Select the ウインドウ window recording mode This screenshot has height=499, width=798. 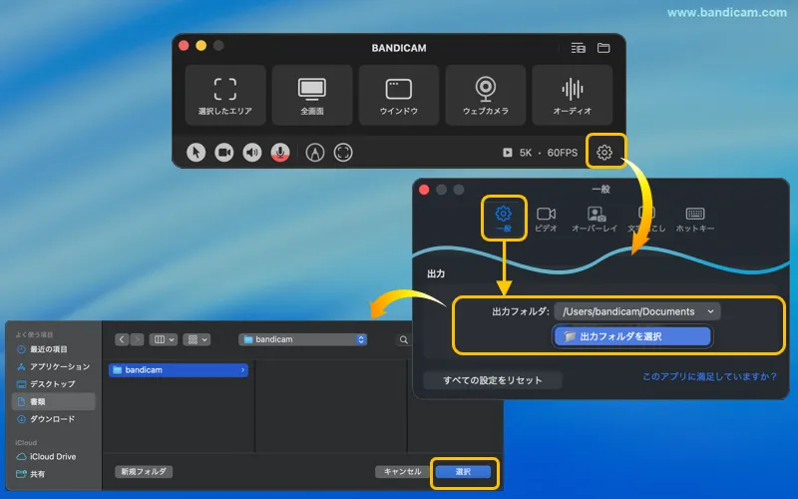(x=398, y=95)
